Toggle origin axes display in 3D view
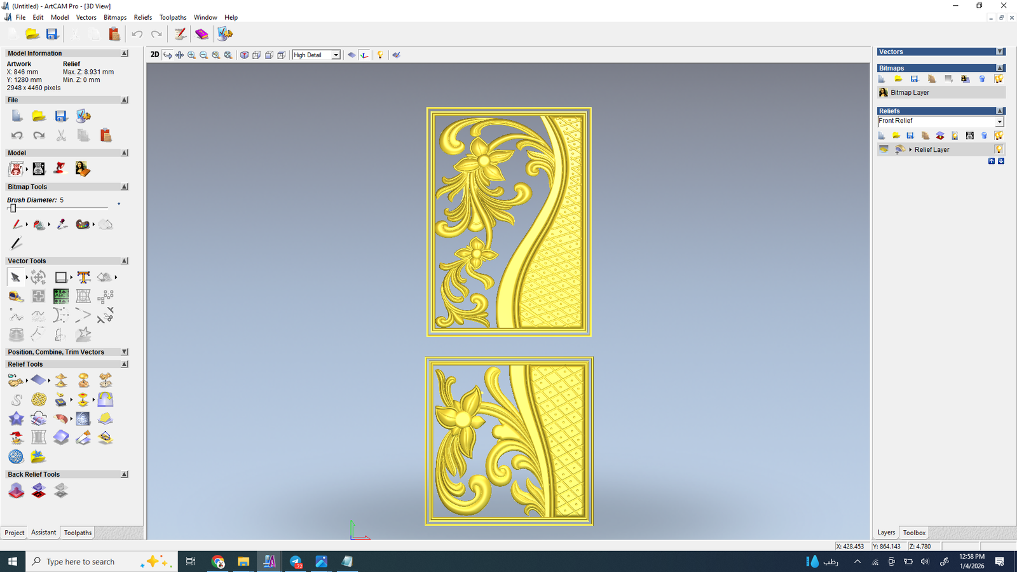Viewport: 1017px width, 572px height. (364, 55)
